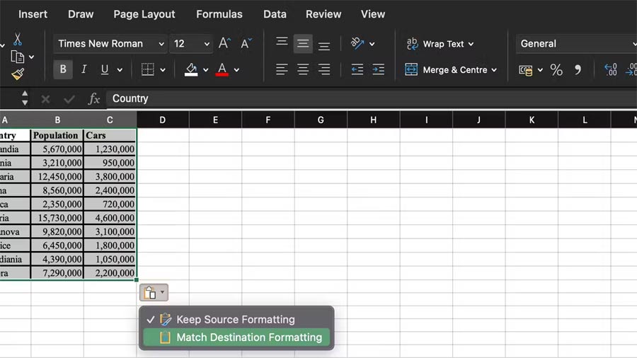This screenshot has height=358, width=637.
Task: Open the underline style dropdown arrow
Action: pos(120,70)
